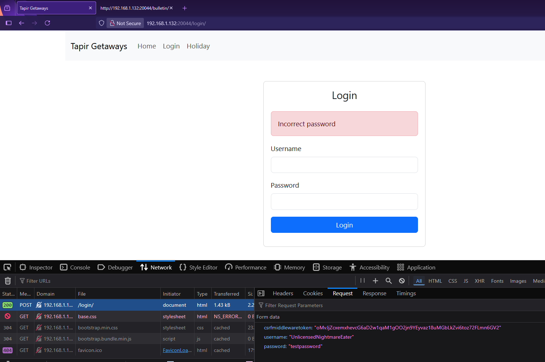Open the Response tab in request details
This screenshot has height=362, width=545.
click(x=374, y=293)
